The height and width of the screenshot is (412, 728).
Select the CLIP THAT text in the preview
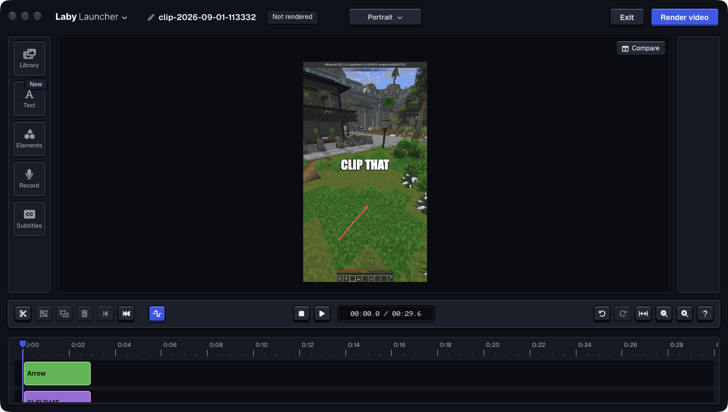point(365,165)
